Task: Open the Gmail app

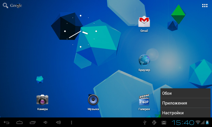Action: 144,24
